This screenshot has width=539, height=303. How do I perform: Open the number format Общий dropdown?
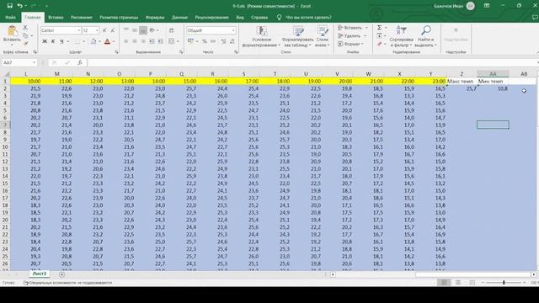coord(233,30)
